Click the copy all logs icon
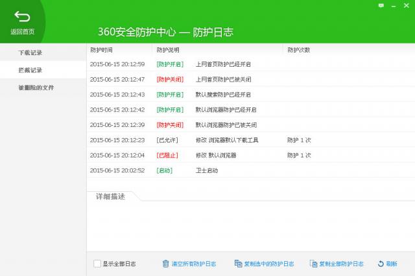 point(314,264)
